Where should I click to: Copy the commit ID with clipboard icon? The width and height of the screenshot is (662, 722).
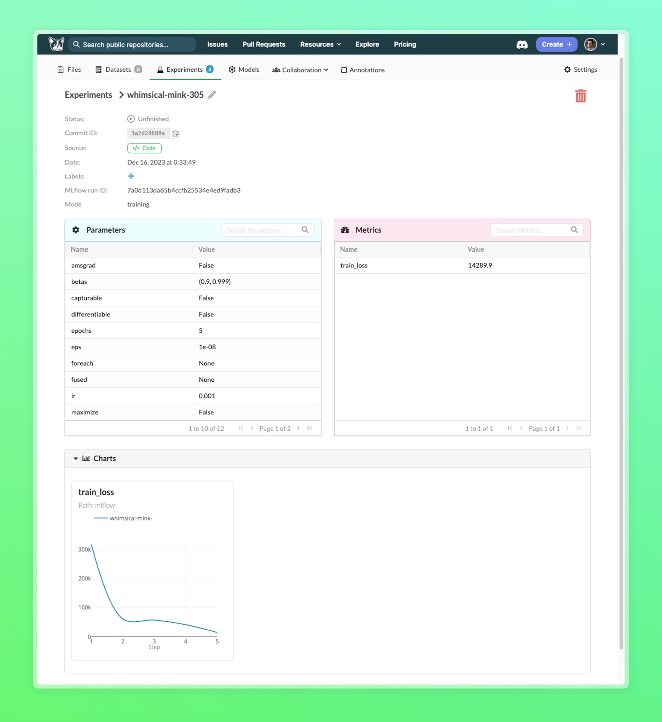176,134
